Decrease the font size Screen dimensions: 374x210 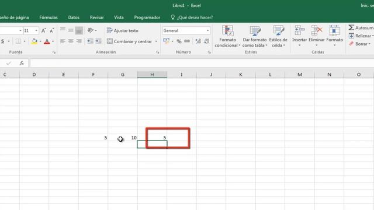[x=52, y=30]
